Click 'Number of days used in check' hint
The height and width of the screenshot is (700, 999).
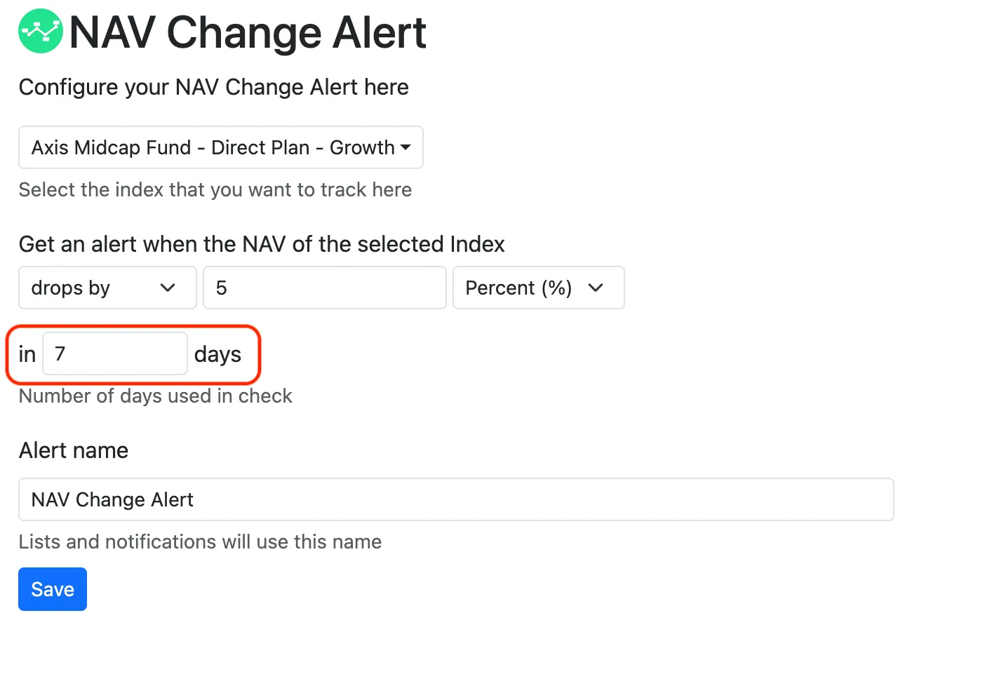(156, 396)
